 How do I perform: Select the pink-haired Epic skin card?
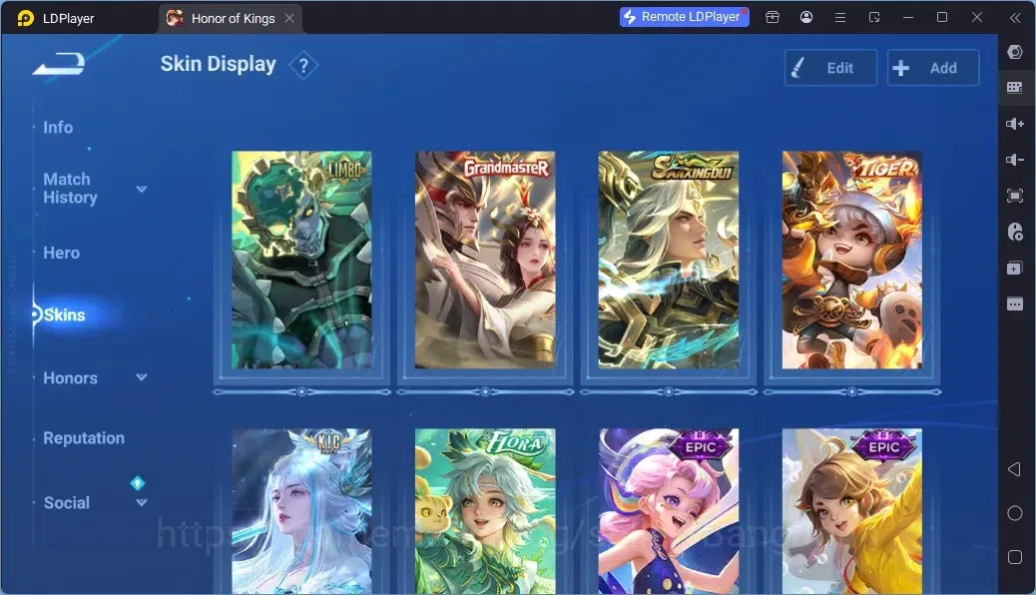click(669, 511)
